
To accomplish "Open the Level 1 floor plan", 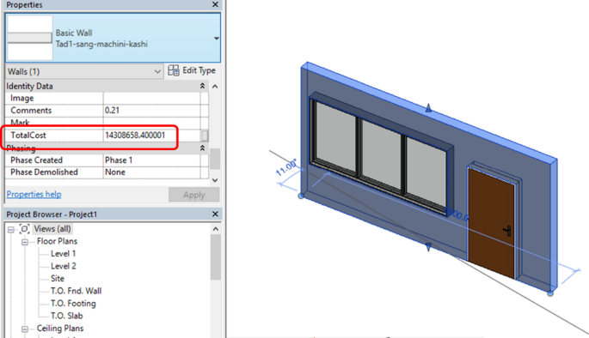I will click(x=63, y=254).
